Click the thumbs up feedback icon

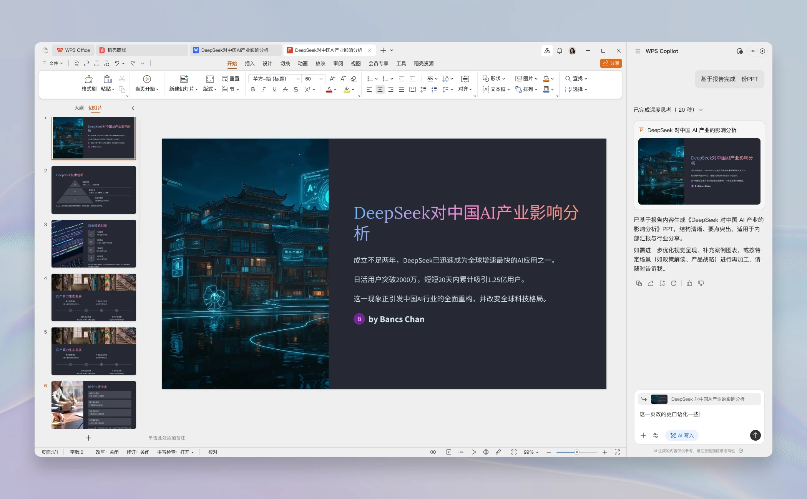[x=689, y=283]
